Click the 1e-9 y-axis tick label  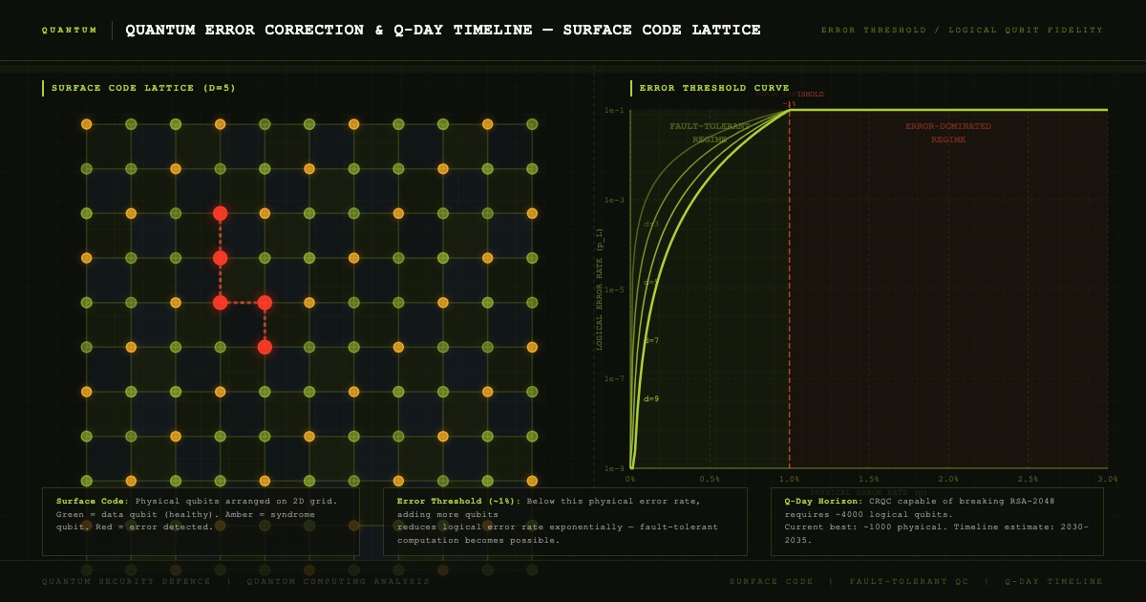[614, 469]
